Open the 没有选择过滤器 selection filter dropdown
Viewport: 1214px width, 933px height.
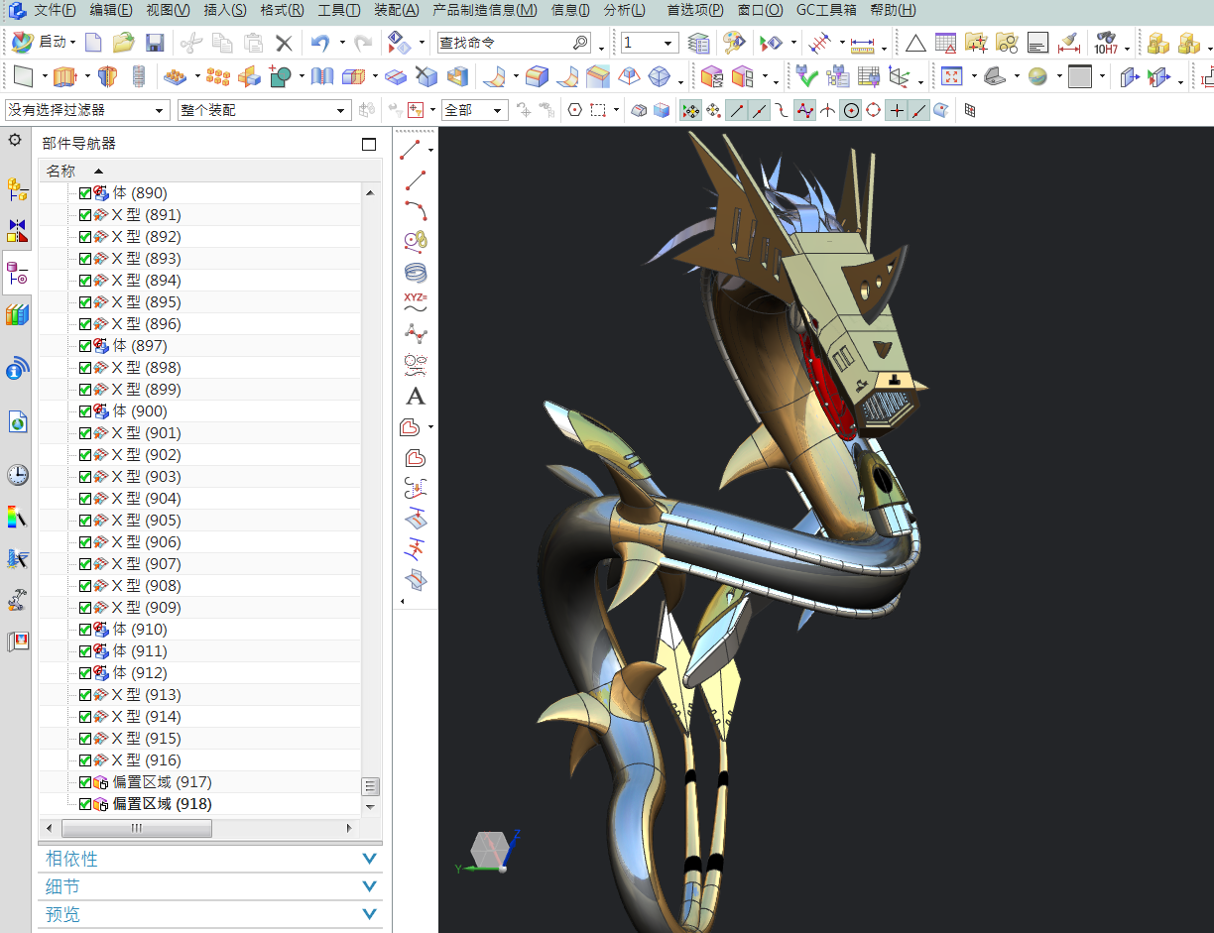(86, 110)
